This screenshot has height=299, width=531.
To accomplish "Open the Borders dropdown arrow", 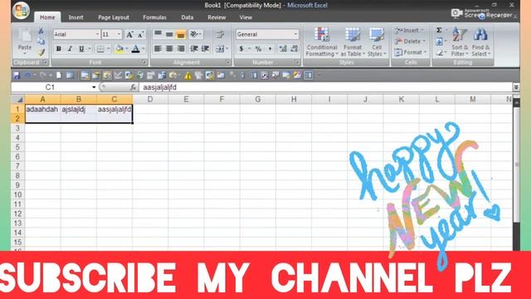I will [109, 49].
